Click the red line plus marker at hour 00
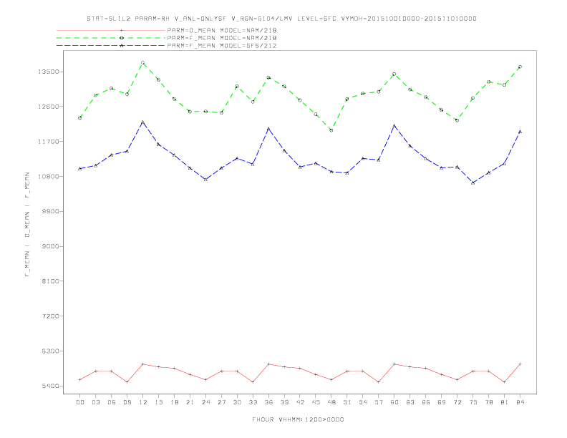567x438 pixels. click(x=80, y=379)
